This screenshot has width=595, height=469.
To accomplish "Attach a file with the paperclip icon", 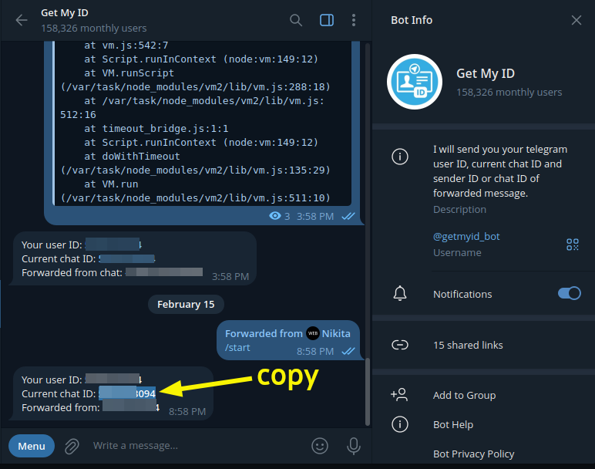I will pyautogui.click(x=72, y=446).
